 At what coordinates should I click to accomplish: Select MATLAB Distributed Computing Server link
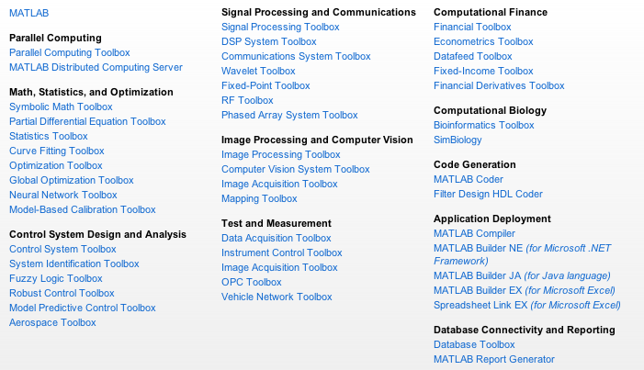pos(96,67)
